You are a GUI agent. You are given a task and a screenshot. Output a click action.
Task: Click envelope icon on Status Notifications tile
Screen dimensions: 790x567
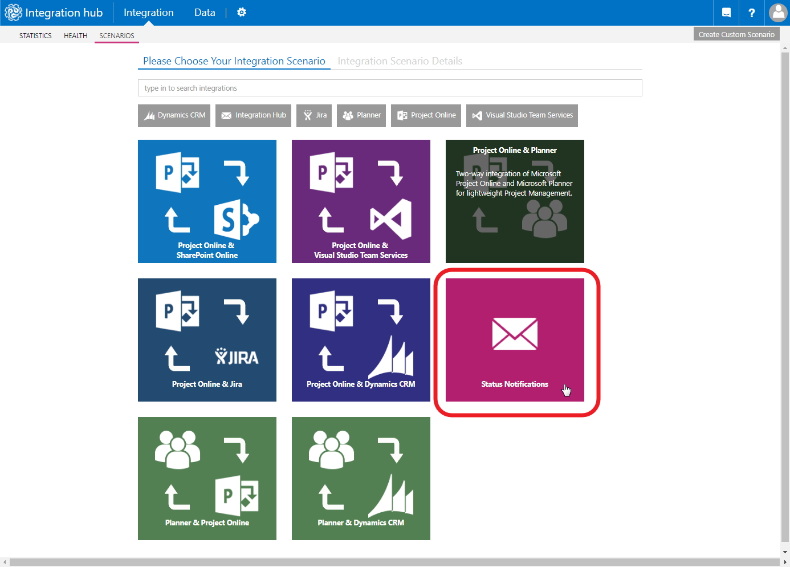(515, 334)
